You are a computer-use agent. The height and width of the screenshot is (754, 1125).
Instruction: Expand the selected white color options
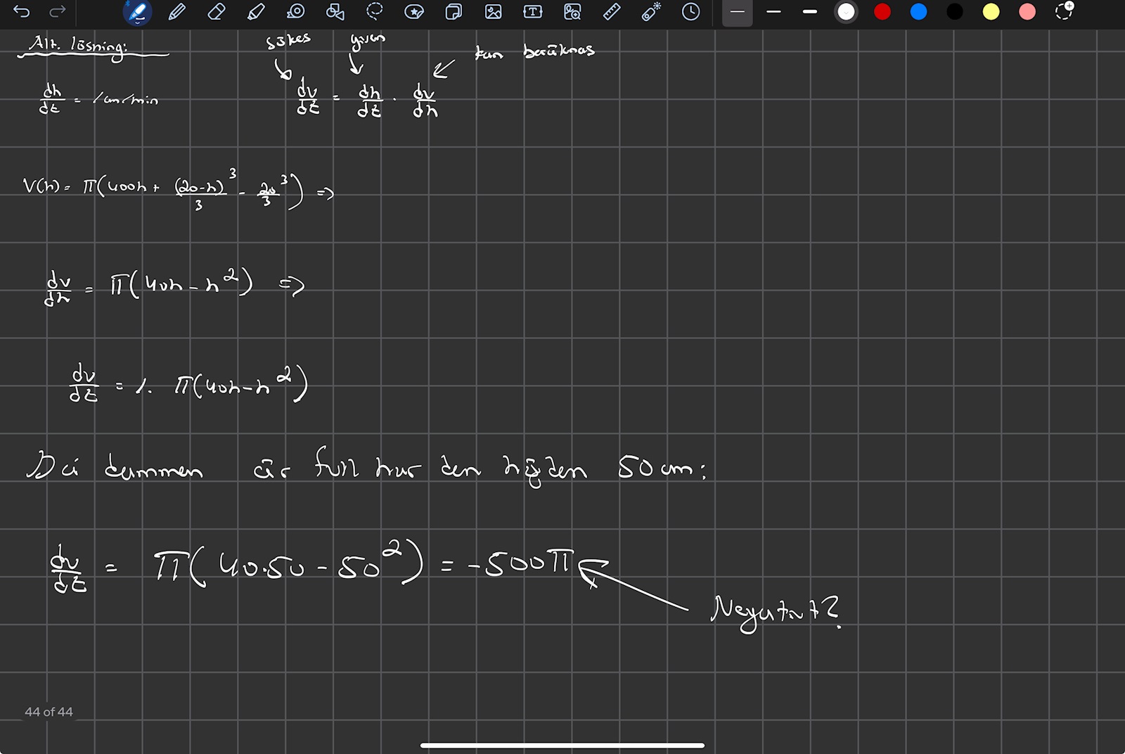[846, 12]
